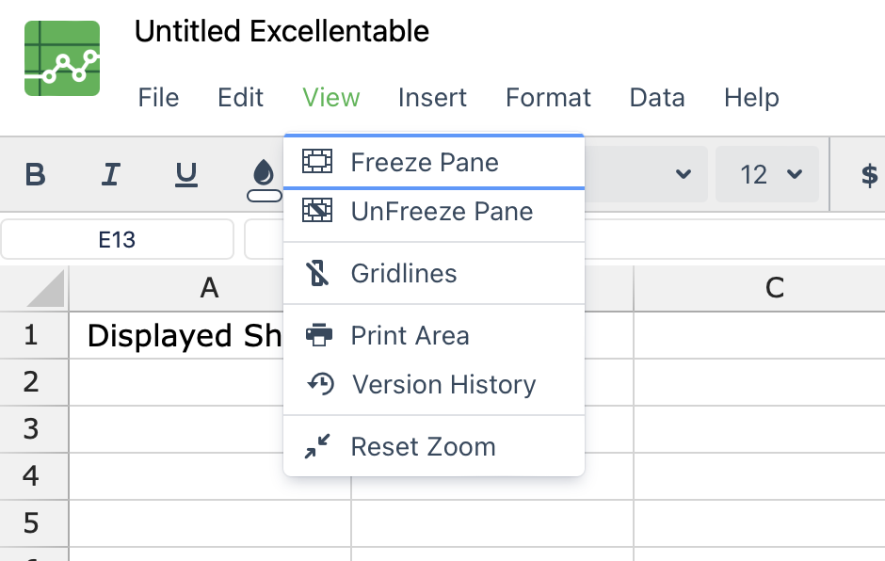This screenshot has height=561, width=885.
Task: Click the E13 cell name box
Action: 118,239
